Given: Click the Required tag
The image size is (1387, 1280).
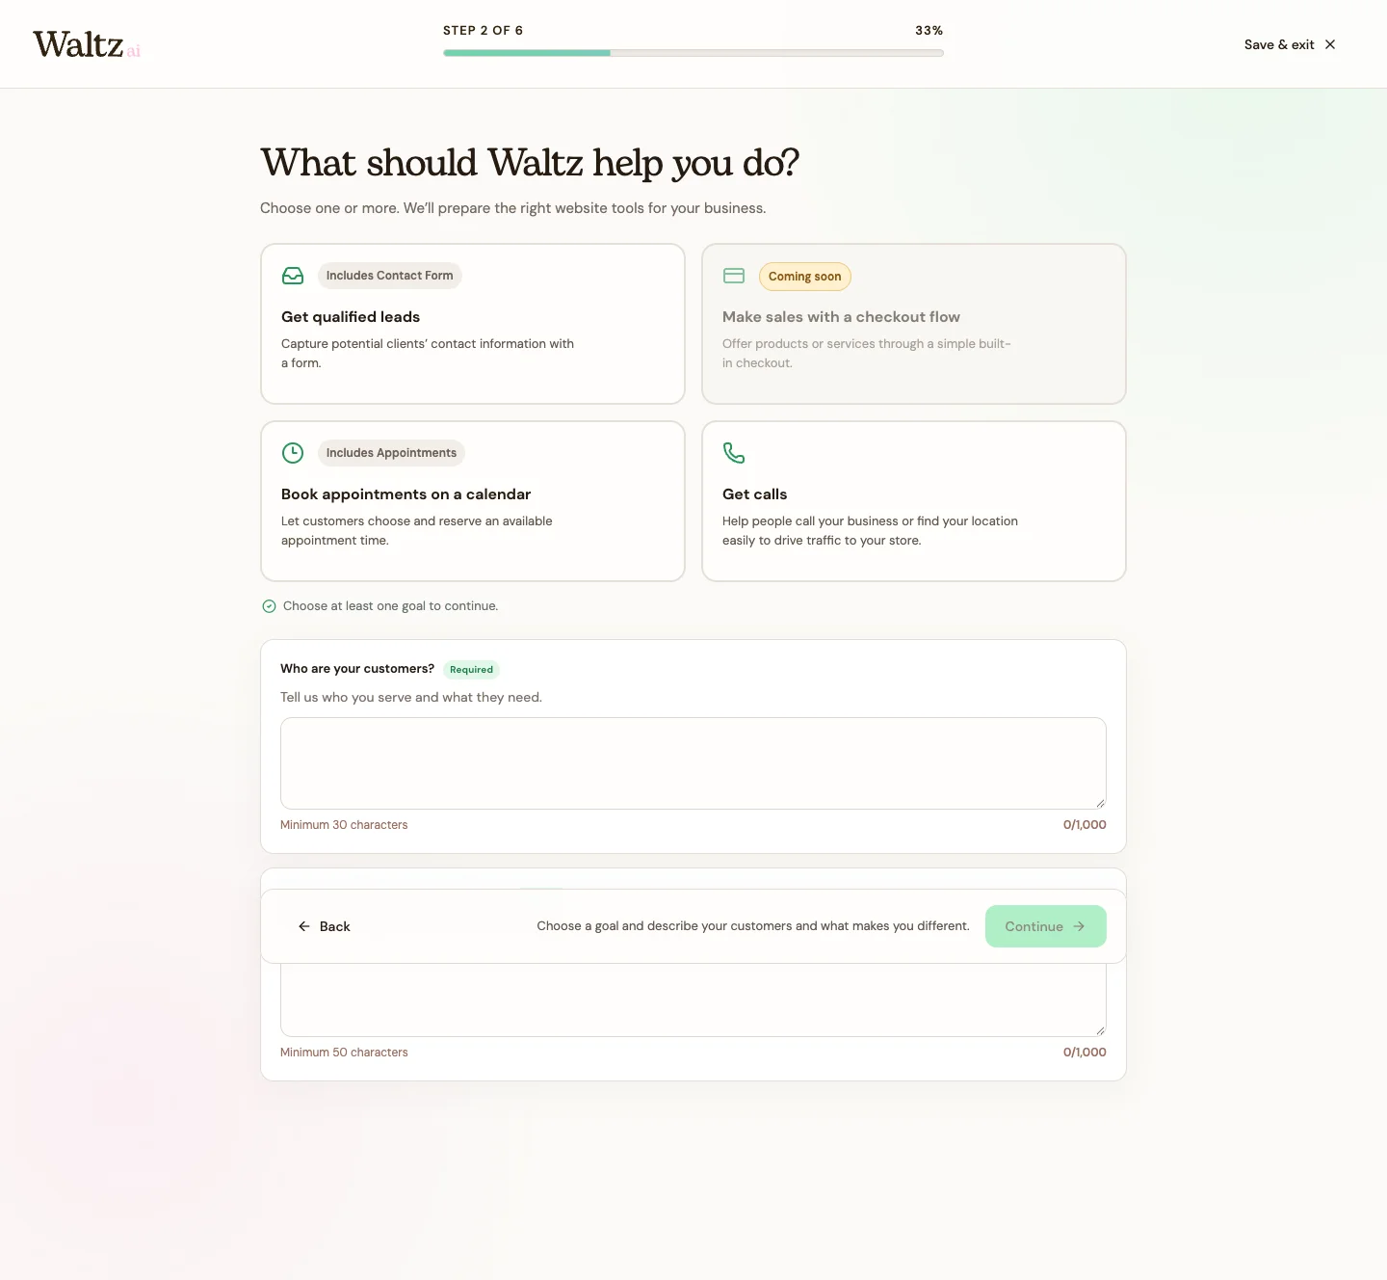Looking at the screenshot, I should coord(471,670).
